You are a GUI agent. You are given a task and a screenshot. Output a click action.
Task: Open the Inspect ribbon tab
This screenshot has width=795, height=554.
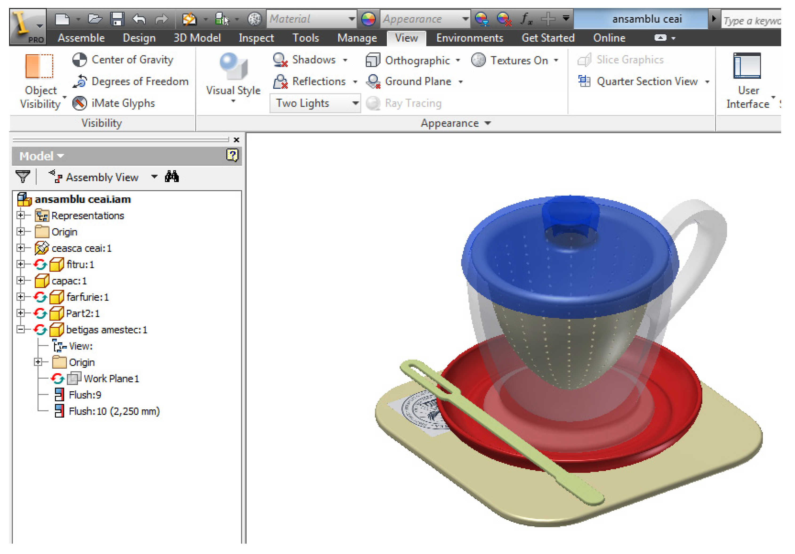point(256,38)
